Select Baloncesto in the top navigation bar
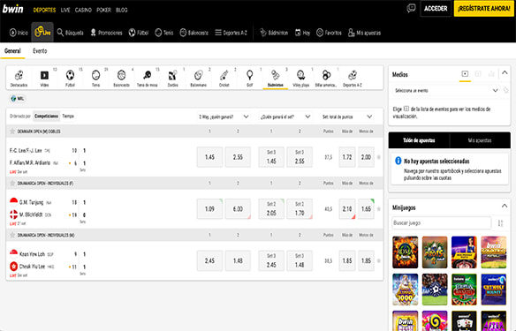This screenshot has height=331, width=516. [194, 33]
